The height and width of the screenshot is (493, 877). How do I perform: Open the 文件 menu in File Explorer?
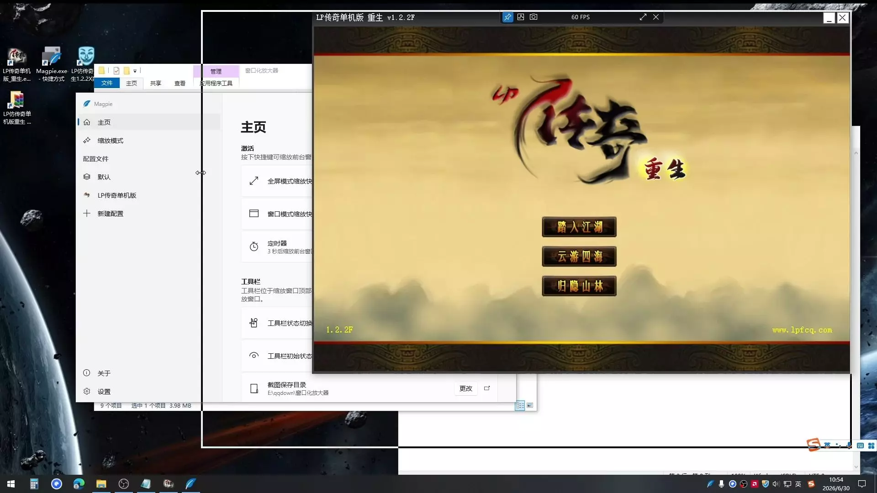107,83
